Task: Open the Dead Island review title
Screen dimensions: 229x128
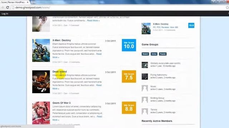Action: 60,71
